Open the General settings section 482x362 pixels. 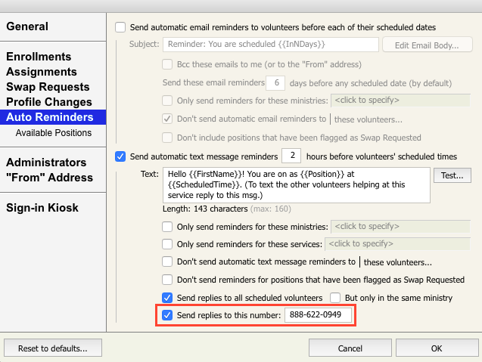pyautogui.click(x=27, y=26)
